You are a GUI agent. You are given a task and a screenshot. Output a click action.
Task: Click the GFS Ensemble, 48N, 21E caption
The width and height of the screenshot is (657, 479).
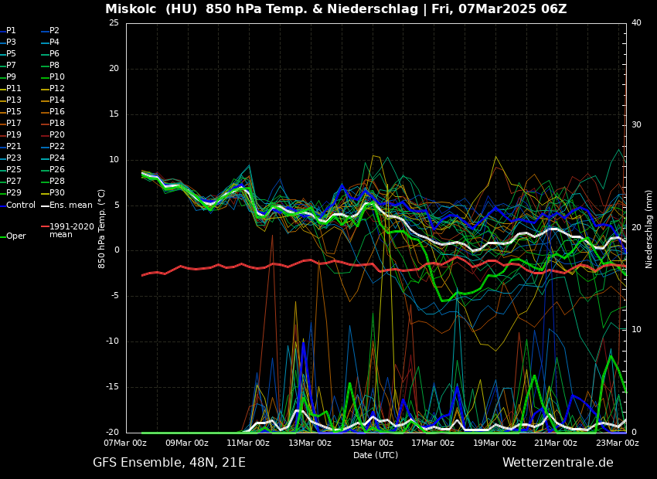point(169,463)
